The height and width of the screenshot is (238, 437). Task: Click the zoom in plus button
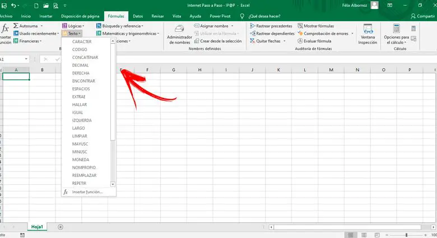(x=426, y=235)
